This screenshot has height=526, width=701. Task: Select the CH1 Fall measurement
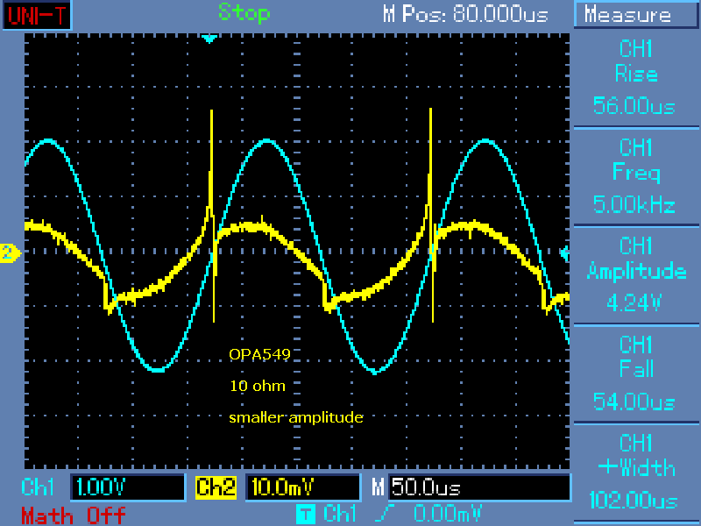(636, 374)
